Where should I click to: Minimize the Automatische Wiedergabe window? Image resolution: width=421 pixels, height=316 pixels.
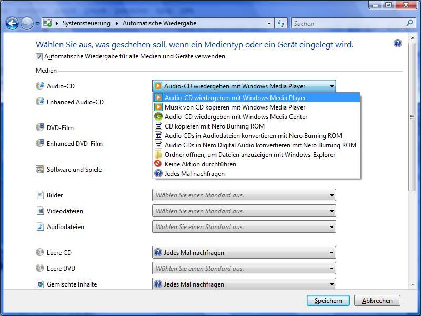coord(375,5)
